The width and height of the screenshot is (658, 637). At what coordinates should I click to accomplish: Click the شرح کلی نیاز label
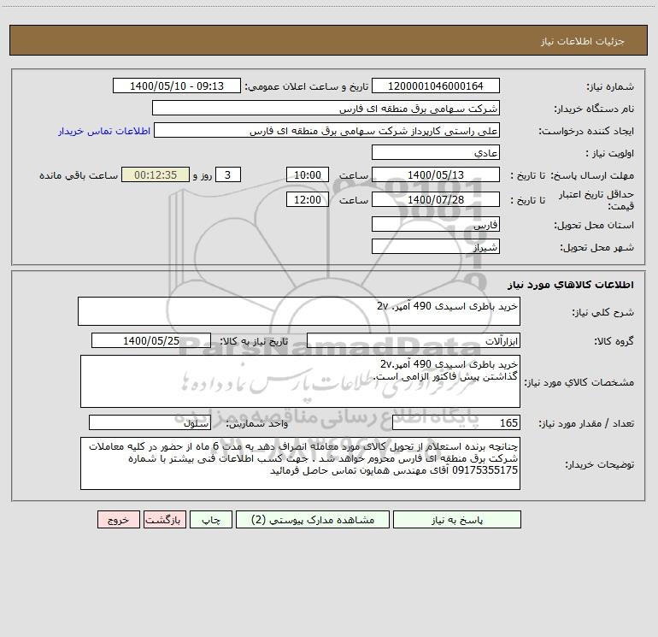click(603, 312)
